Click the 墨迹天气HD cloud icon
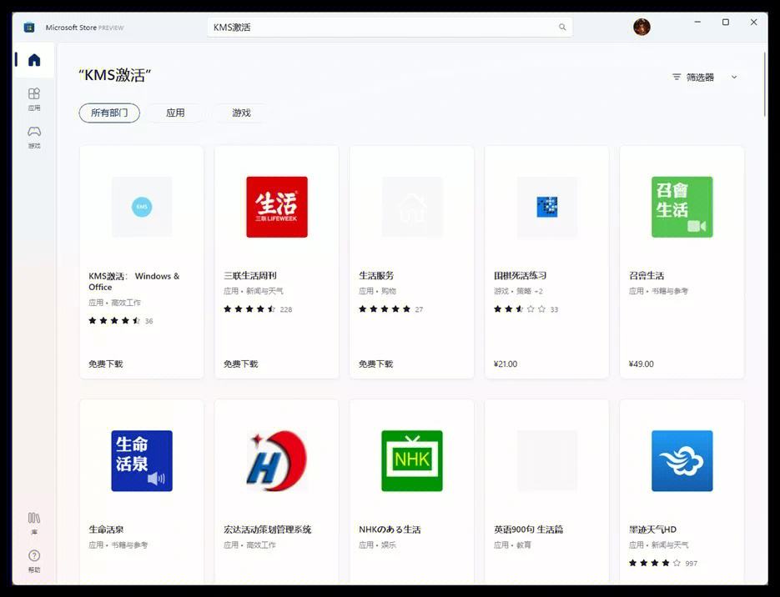This screenshot has height=597, width=780. [x=682, y=461]
